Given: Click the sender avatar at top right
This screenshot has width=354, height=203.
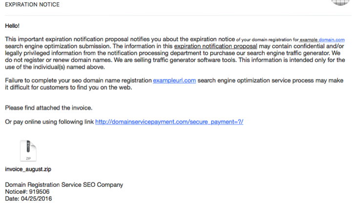Looking at the screenshot, I should coord(341,2).
